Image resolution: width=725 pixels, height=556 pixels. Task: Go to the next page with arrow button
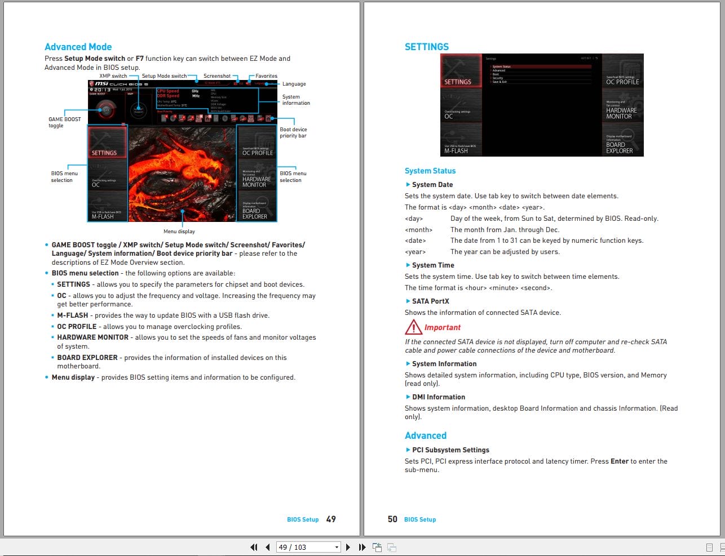pos(348,547)
